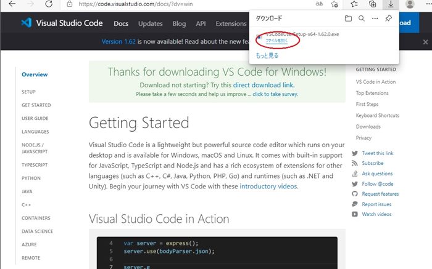Open the introductory videos link
The width and height of the screenshot is (432, 269).
pos(268,187)
